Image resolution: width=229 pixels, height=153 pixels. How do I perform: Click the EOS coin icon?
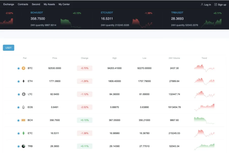pyautogui.click(x=23, y=107)
